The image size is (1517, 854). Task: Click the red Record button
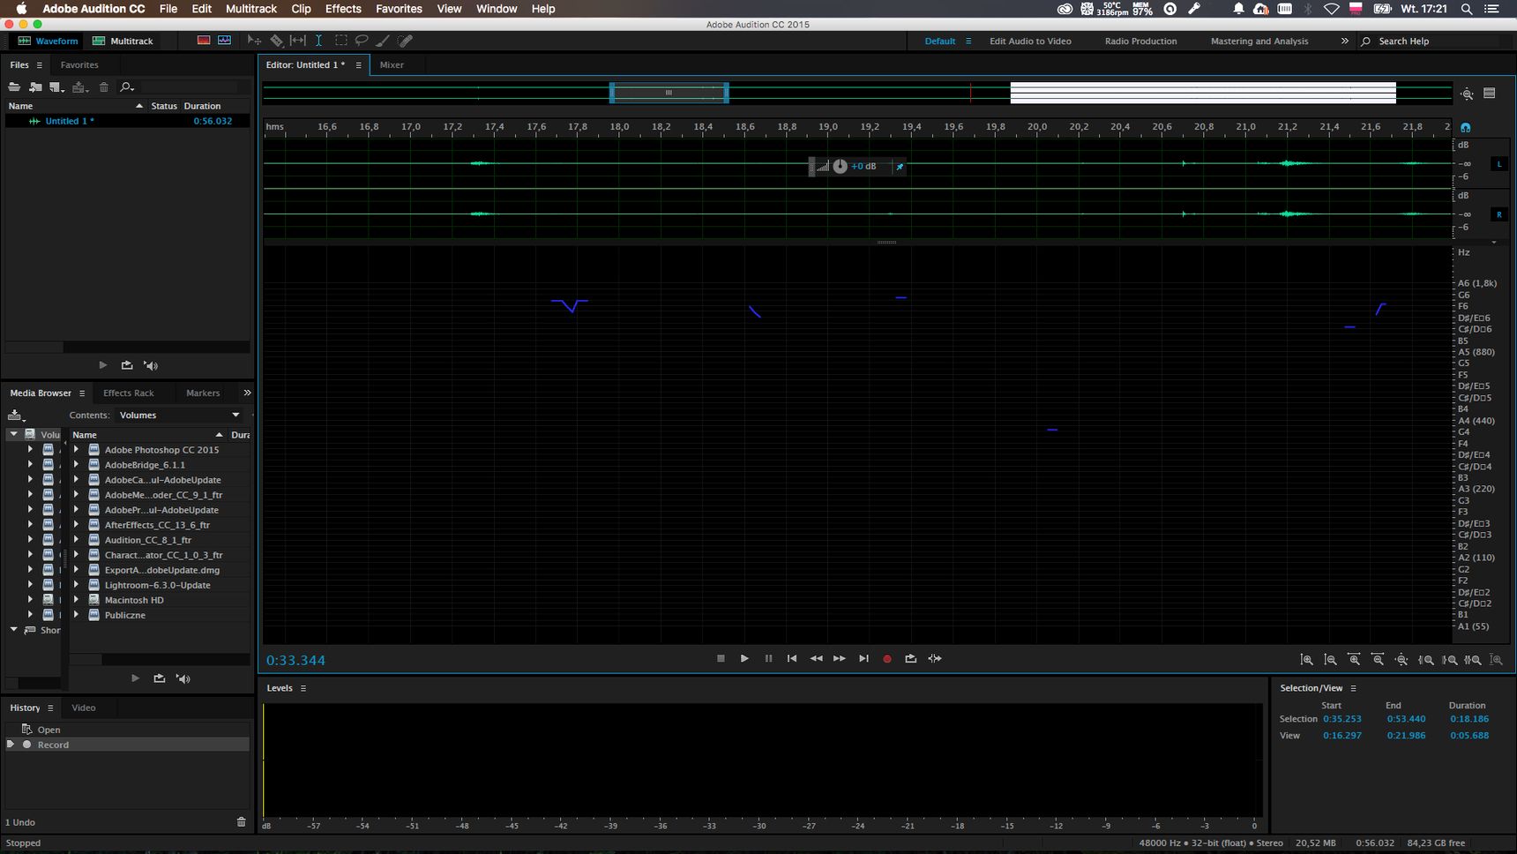click(887, 658)
